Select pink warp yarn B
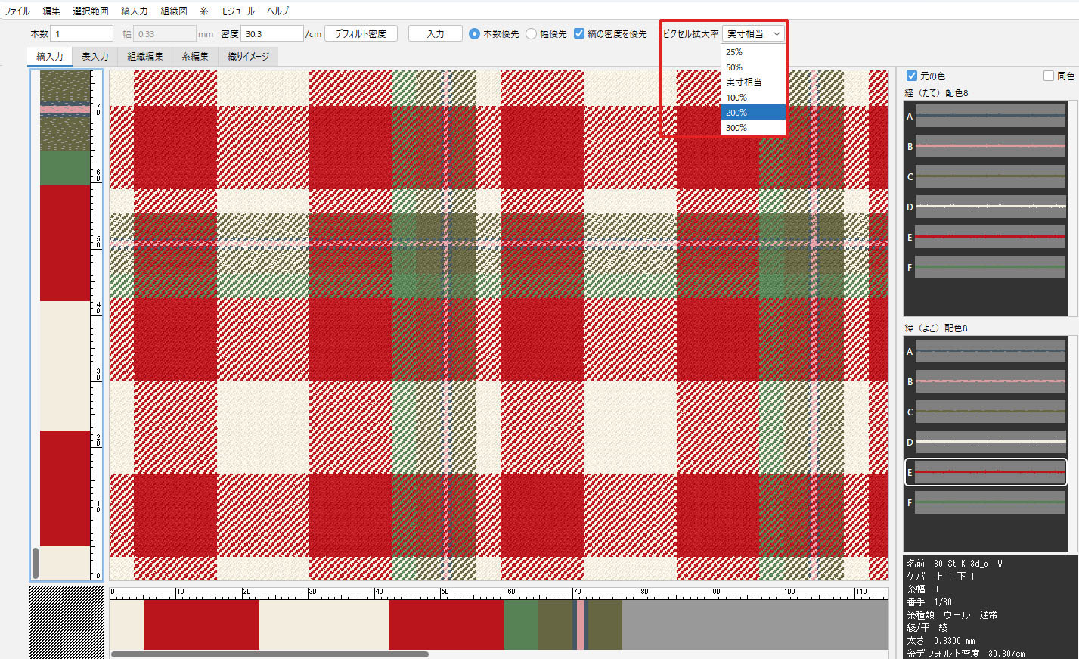 pos(990,146)
